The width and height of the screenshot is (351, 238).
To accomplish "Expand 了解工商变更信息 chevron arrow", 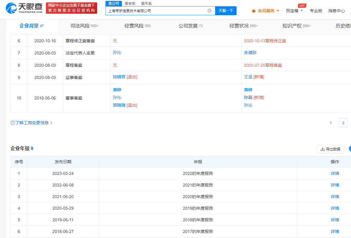I will pyautogui.click(x=51, y=123).
